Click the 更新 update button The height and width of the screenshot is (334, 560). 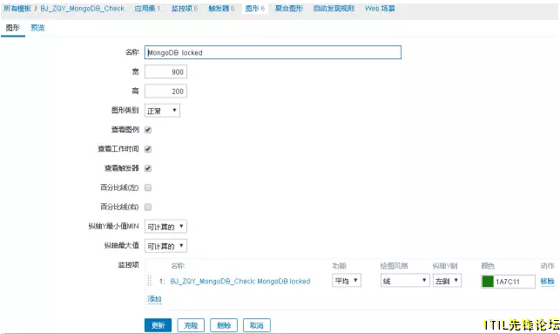[159, 325]
